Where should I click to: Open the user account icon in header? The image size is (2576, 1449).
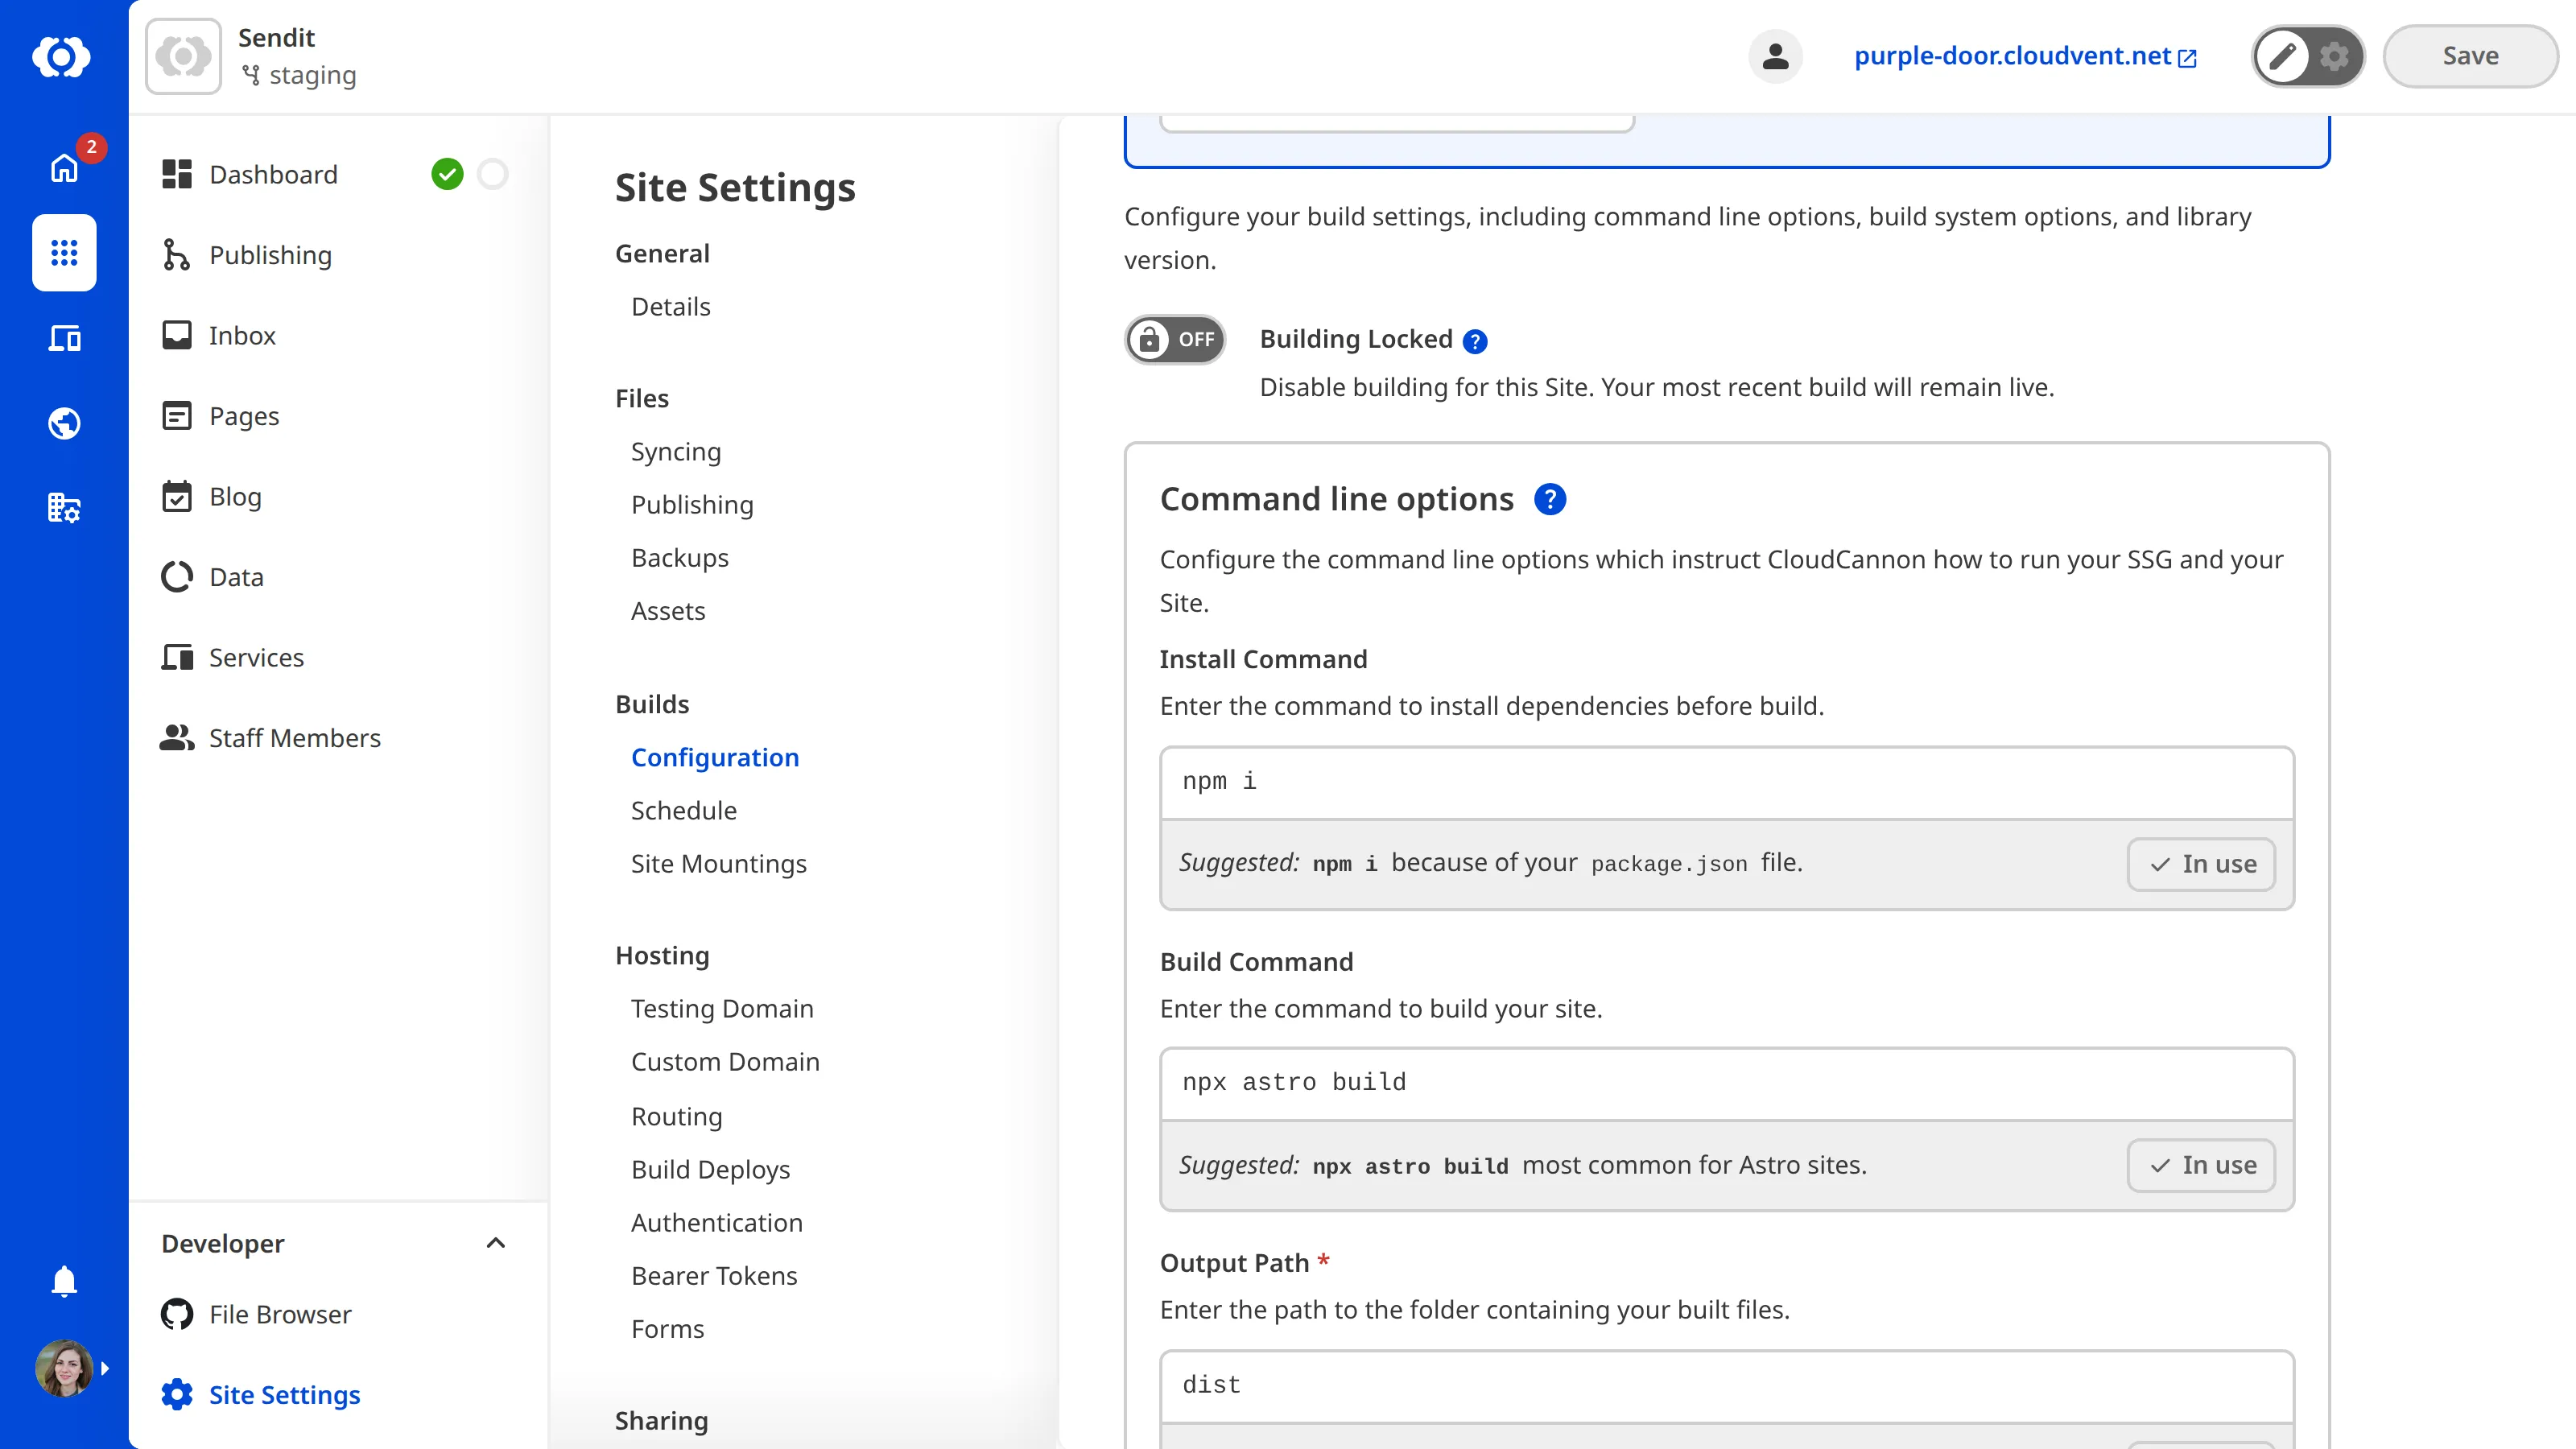[x=1775, y=56]
